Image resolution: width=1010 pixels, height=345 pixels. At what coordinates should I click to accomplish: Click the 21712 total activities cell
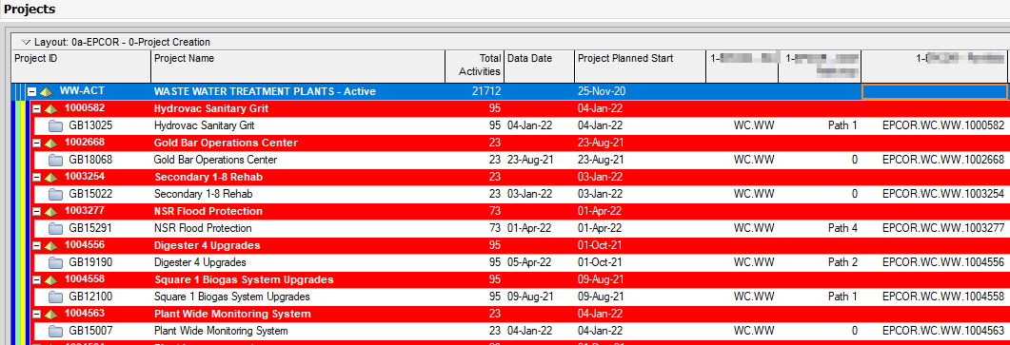coord(486,92)
